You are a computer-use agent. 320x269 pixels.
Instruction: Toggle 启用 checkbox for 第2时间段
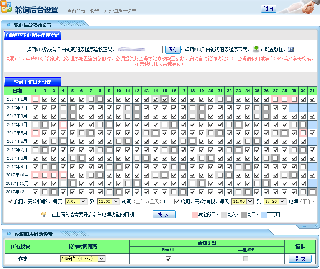click(177, 201)
